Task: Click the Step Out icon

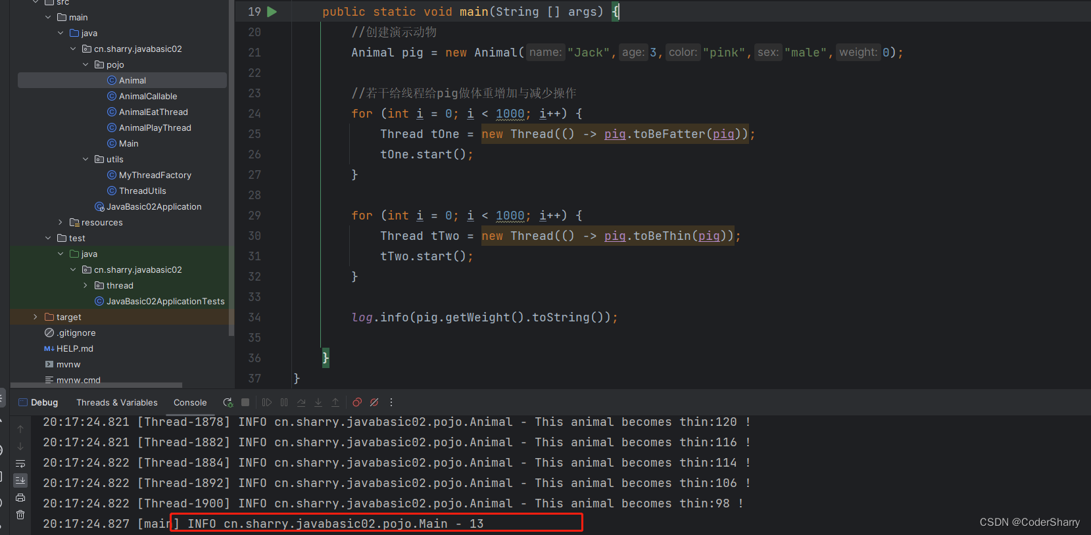Action: point(335,402)
